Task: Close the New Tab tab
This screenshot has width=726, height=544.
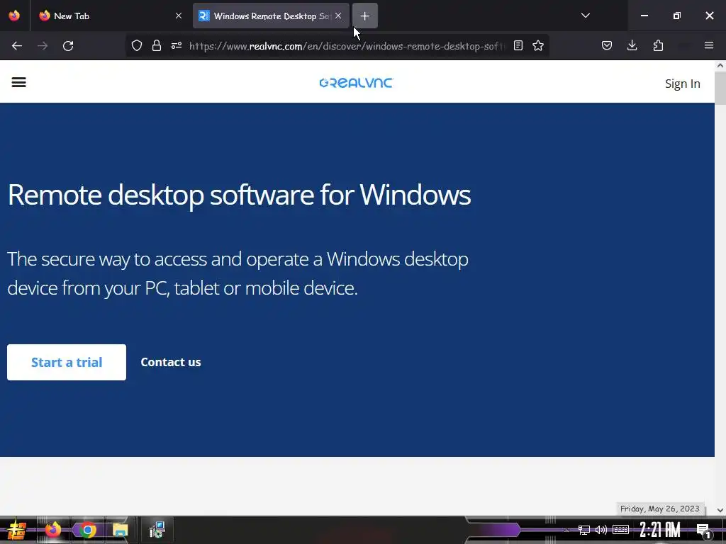Action: pos(178,16)
